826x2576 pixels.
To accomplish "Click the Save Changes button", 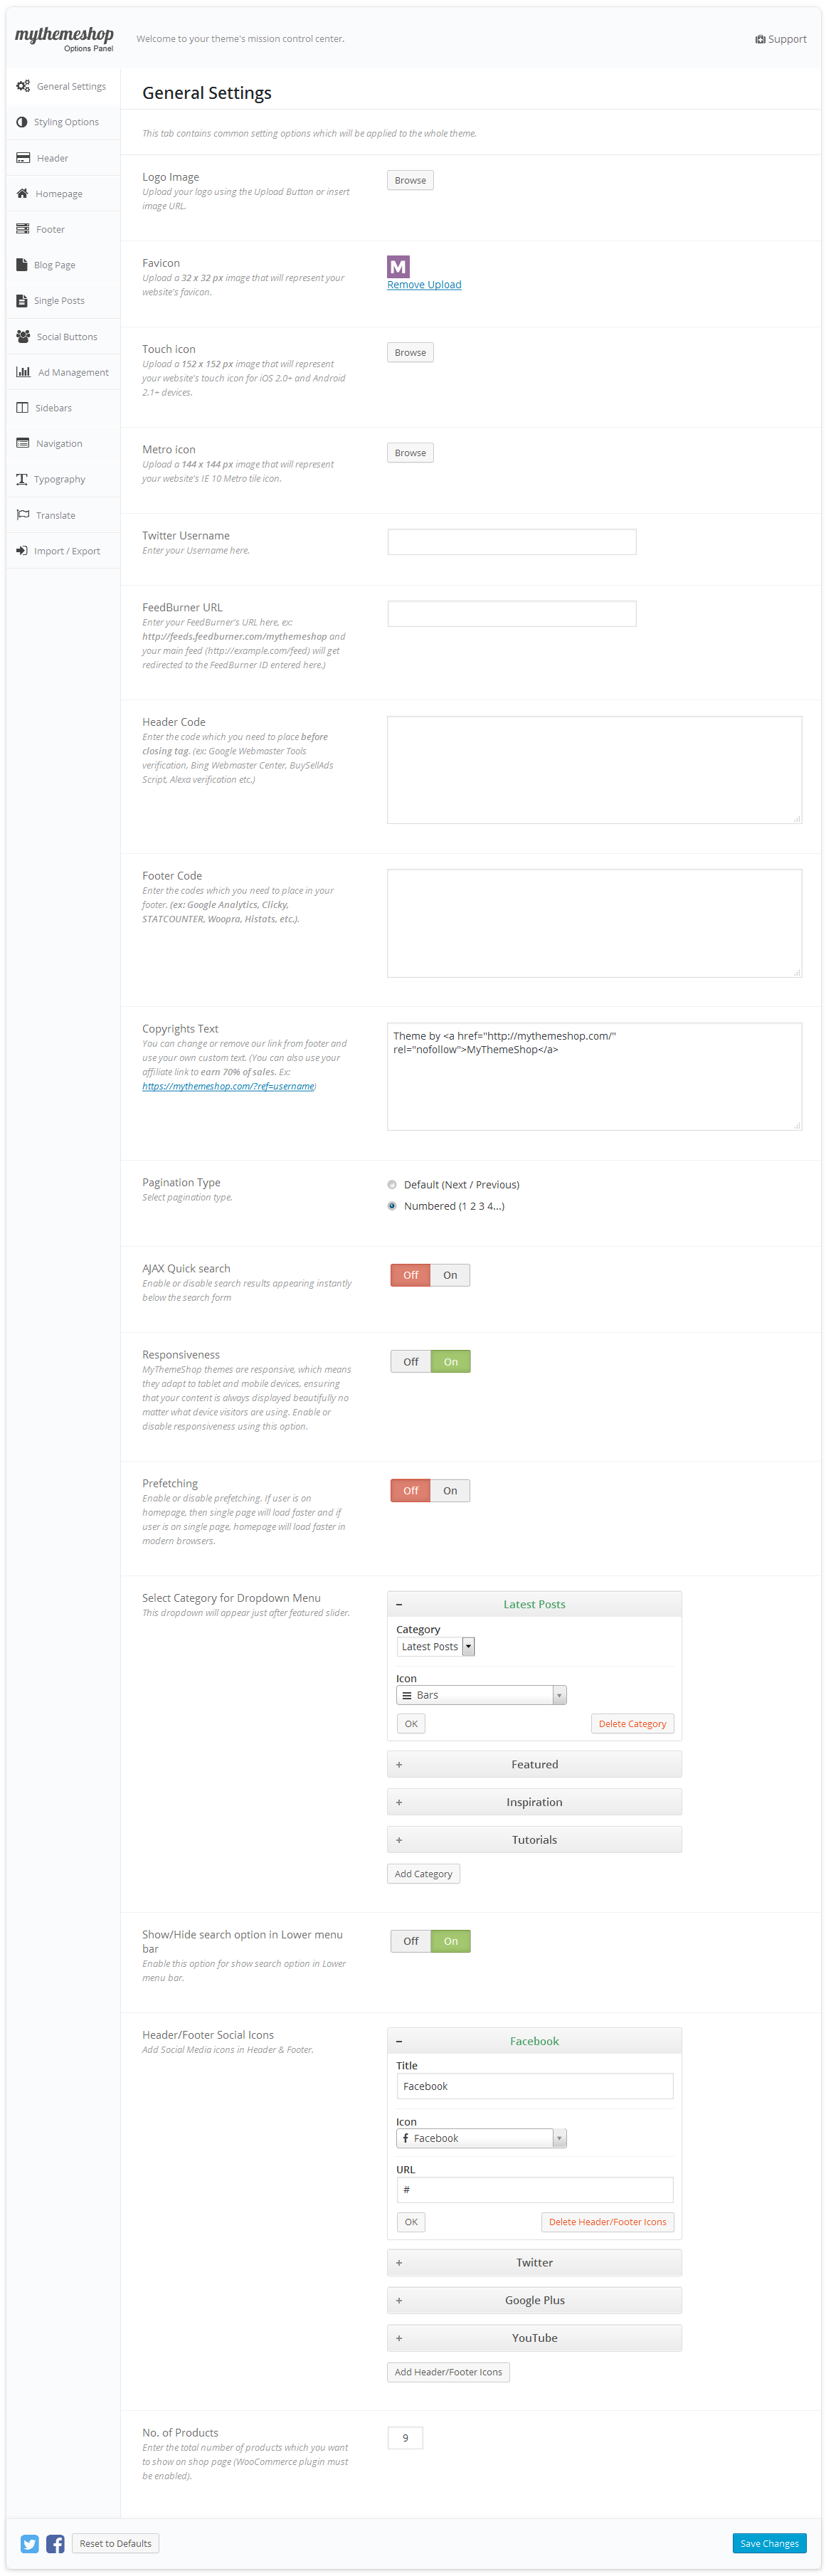I will click(768, 2543).
